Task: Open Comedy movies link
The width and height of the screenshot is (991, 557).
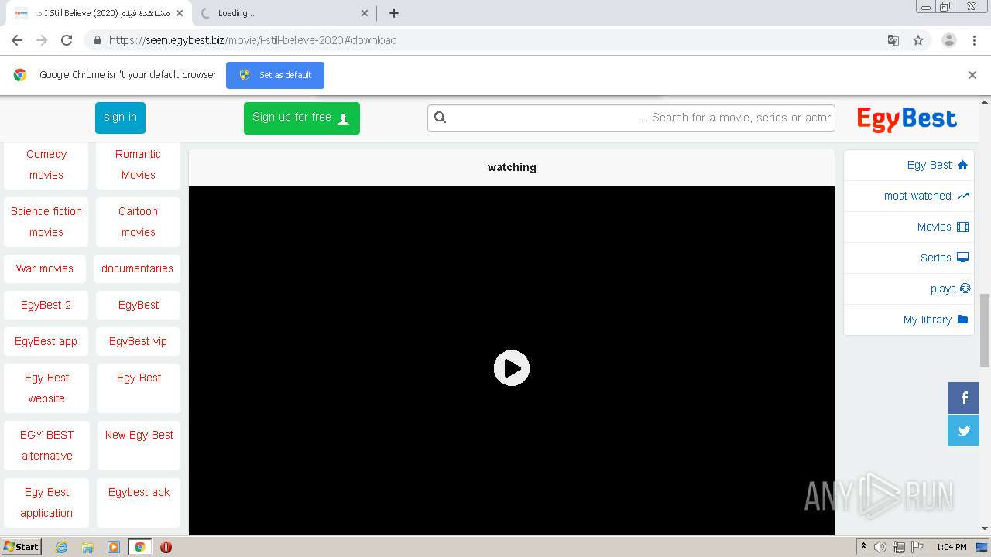Action: tap(46, 165)
